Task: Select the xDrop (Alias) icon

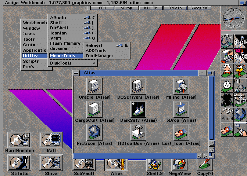Action: pos(181,109)
